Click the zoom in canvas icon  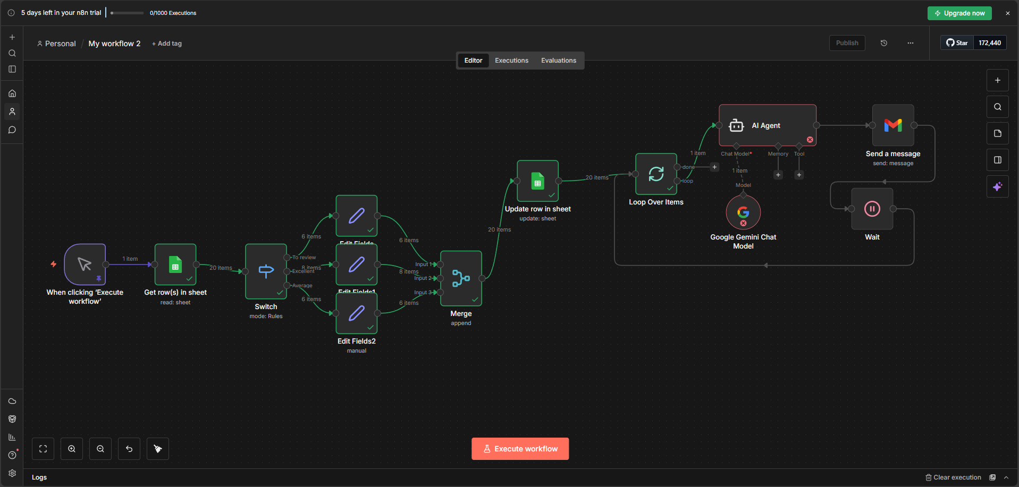(72, 449)
